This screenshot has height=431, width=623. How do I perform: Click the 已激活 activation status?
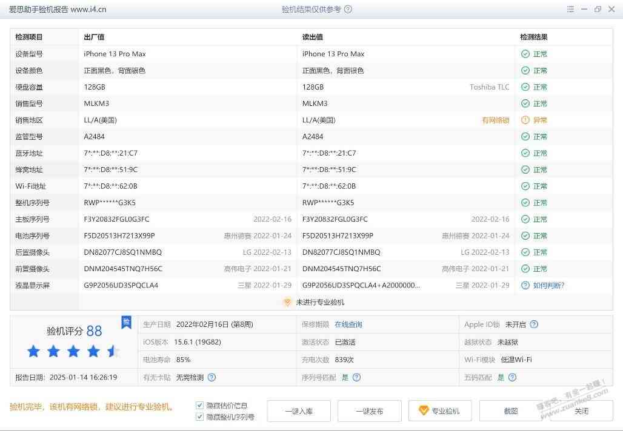(345, 342)
